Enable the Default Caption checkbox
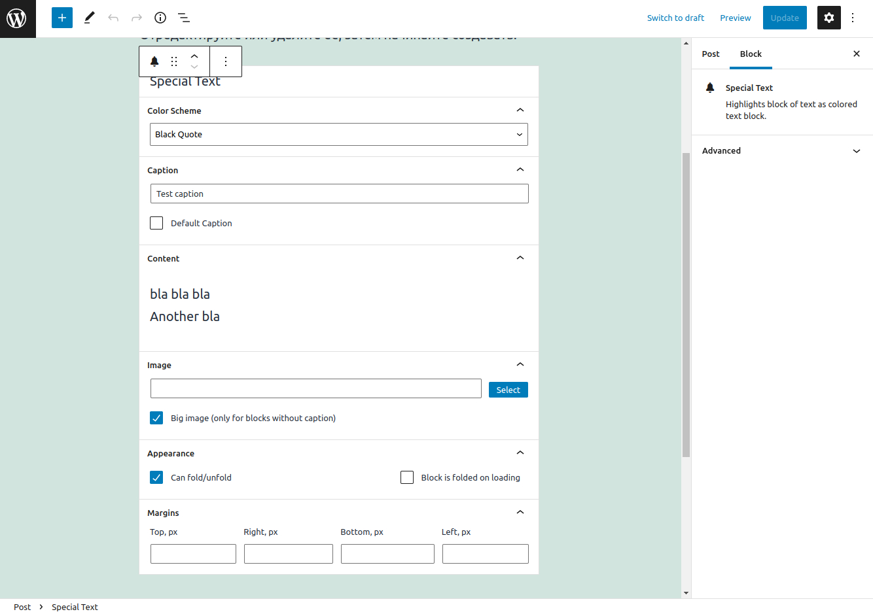Image resolution: width=873 pixels, height=614 pixels. pos(156,223)
